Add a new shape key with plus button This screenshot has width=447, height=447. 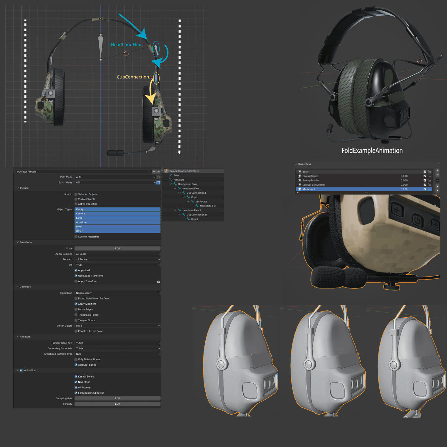point(437,171)
